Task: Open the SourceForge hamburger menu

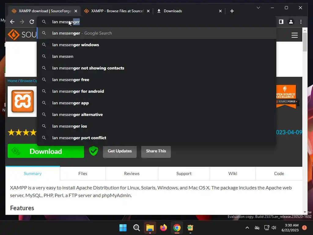Action: [294, 35]
